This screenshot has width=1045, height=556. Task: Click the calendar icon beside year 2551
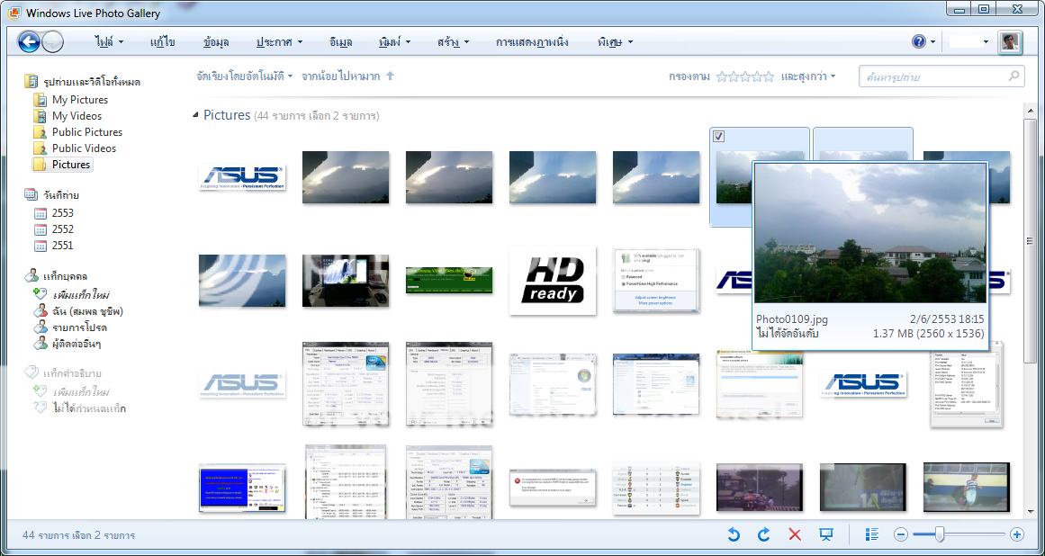pos(41,245)
